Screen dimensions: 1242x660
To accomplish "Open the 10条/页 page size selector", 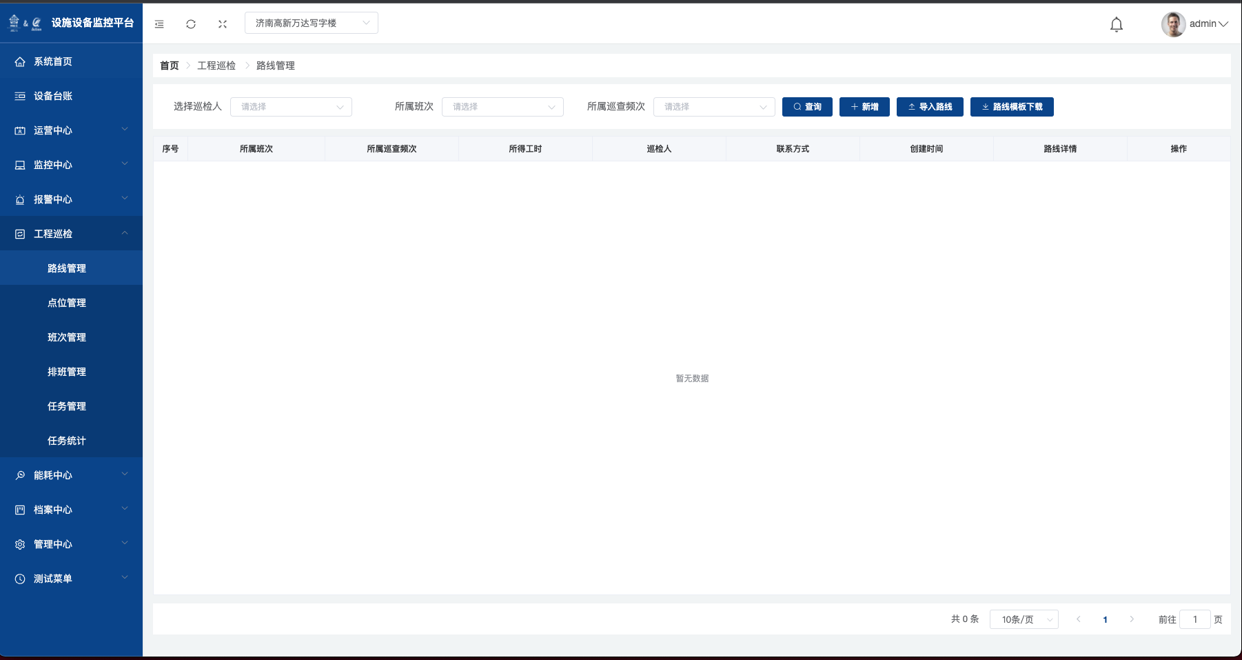I will (1024, 619).
